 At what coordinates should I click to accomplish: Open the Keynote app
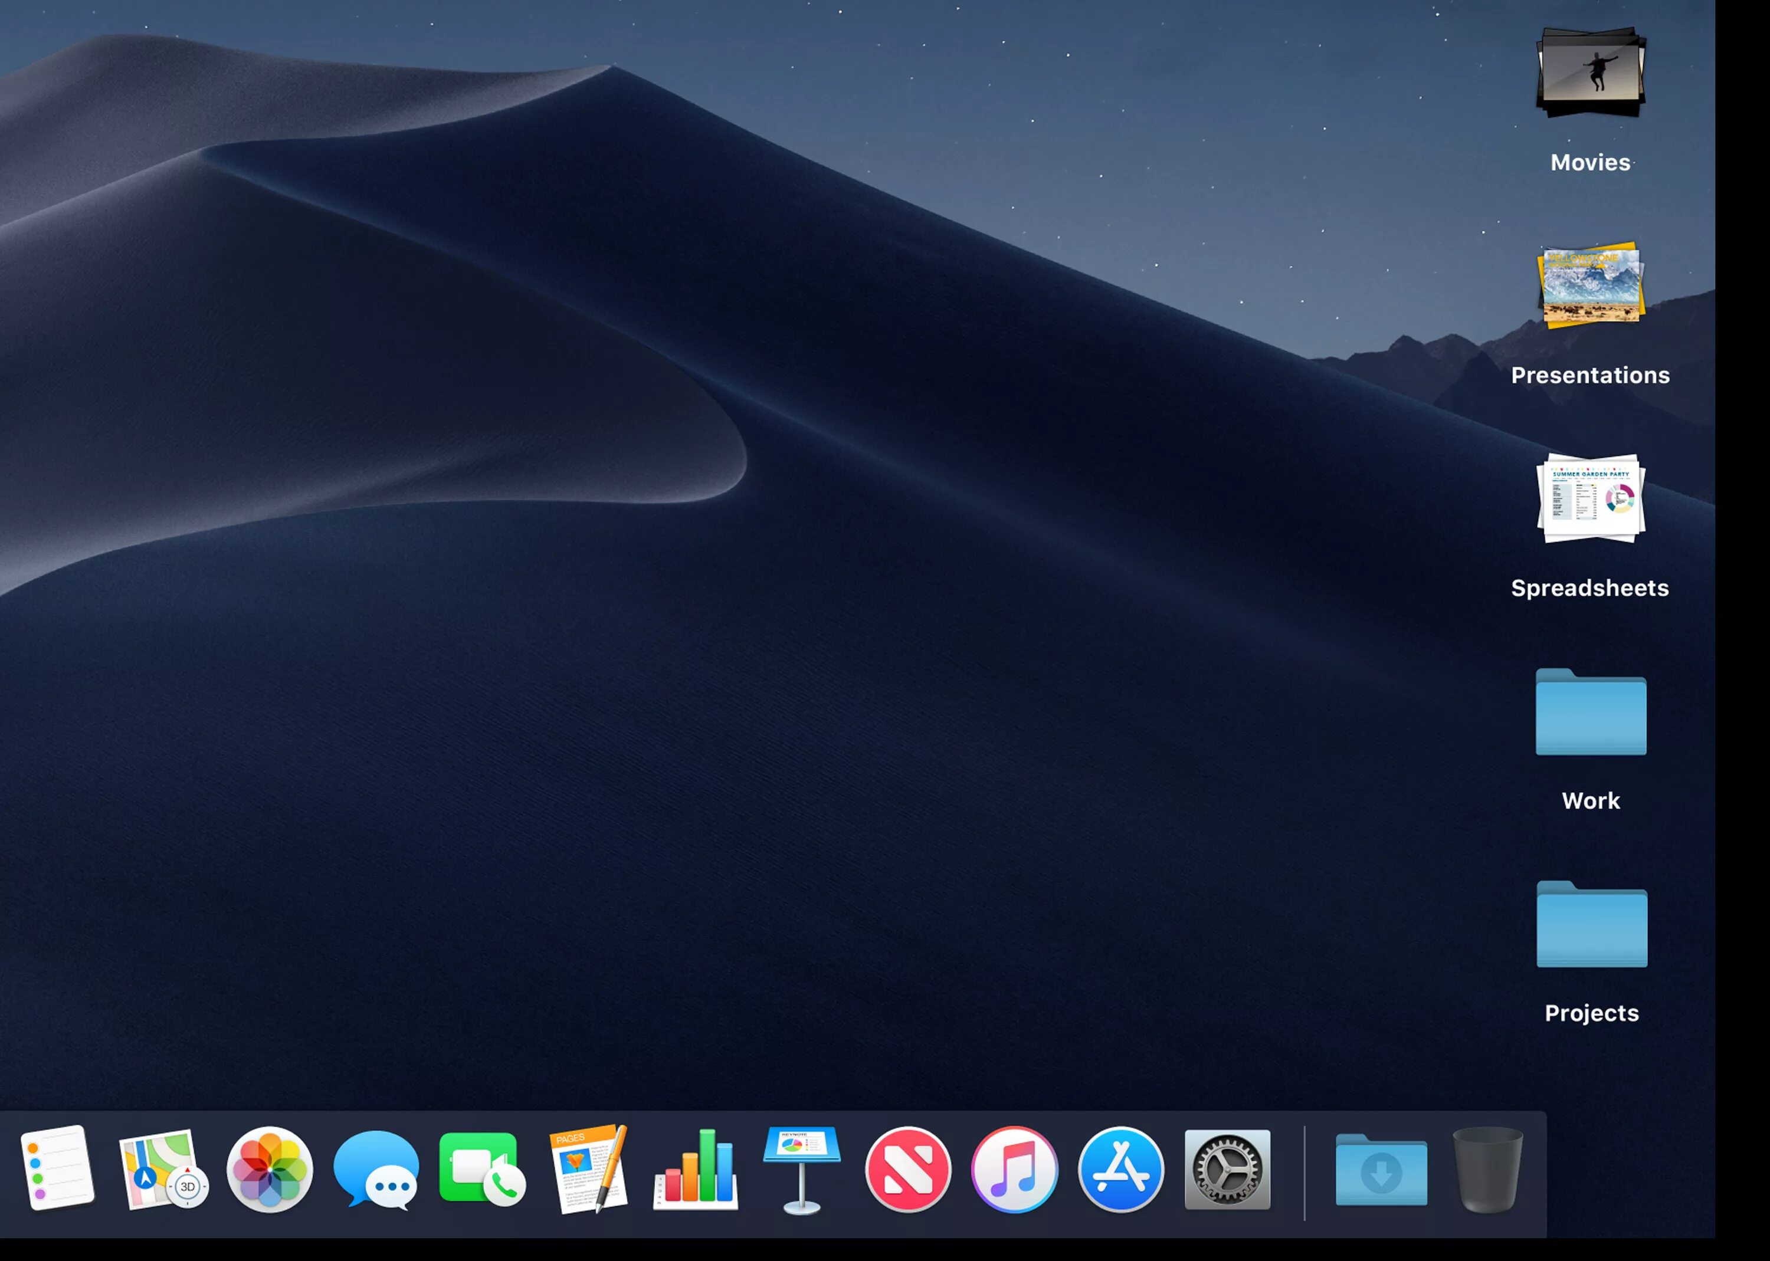click(x=801, y=1170)
